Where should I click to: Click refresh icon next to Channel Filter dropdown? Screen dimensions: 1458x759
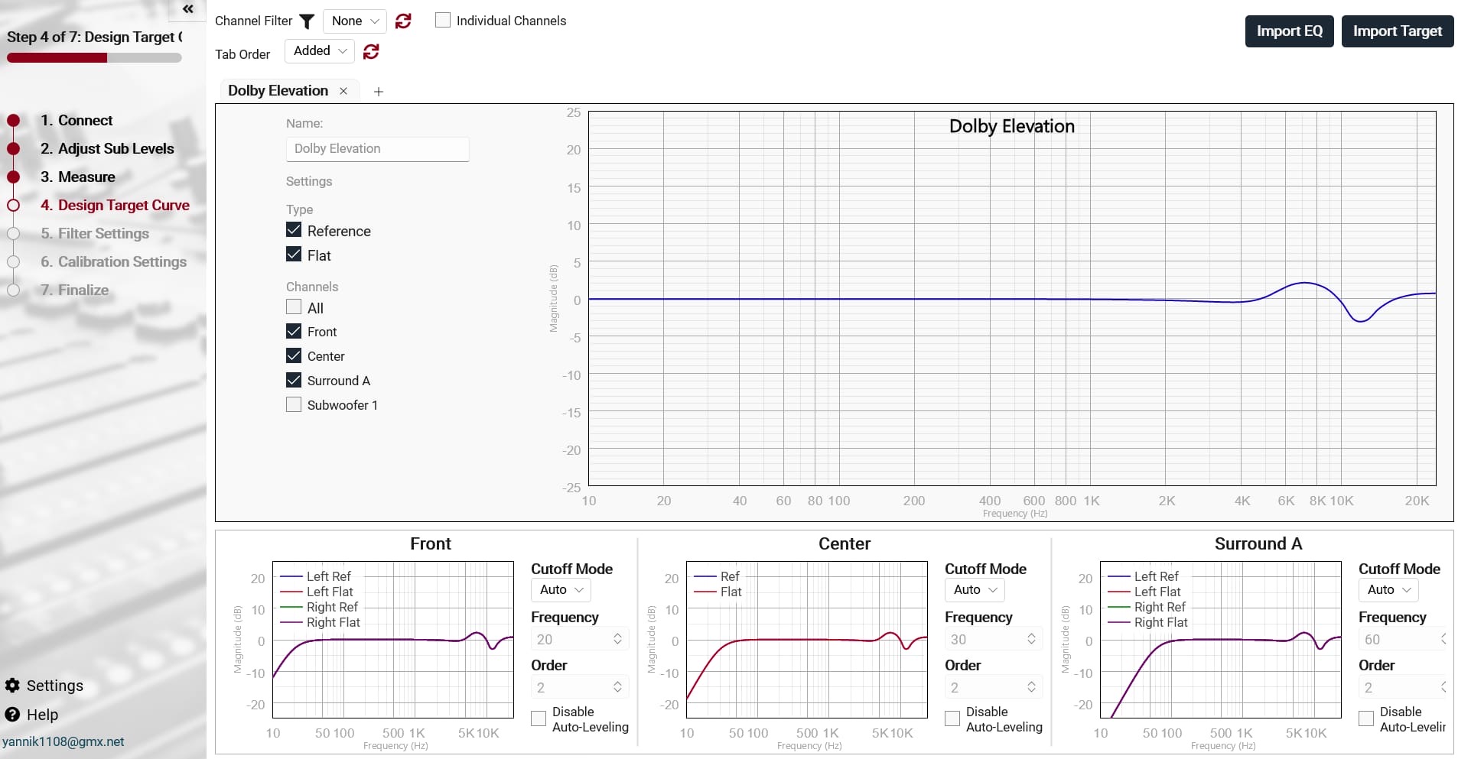pyautogui.click(x=403, y=21)
